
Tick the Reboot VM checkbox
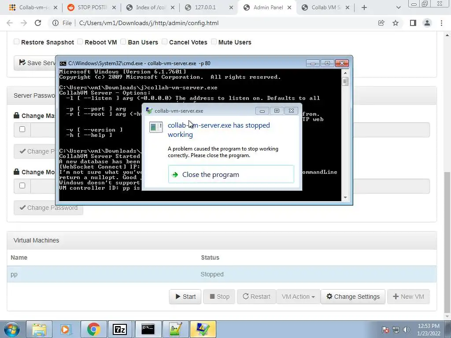click(80, 42)
